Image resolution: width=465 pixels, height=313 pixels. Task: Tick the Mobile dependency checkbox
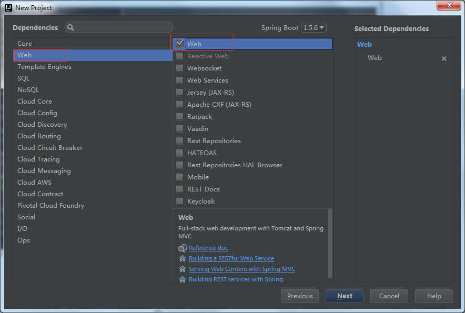180,177
